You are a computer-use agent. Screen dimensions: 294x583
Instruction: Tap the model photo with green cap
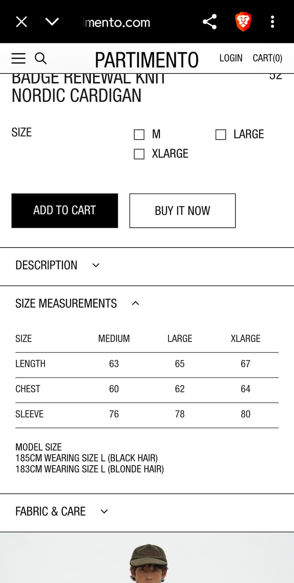point(149,562)
